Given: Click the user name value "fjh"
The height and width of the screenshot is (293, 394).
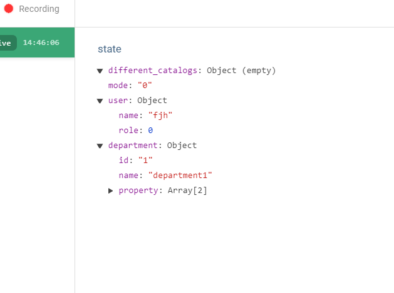Looking at the screenshot, I should [x=160, y=116].
